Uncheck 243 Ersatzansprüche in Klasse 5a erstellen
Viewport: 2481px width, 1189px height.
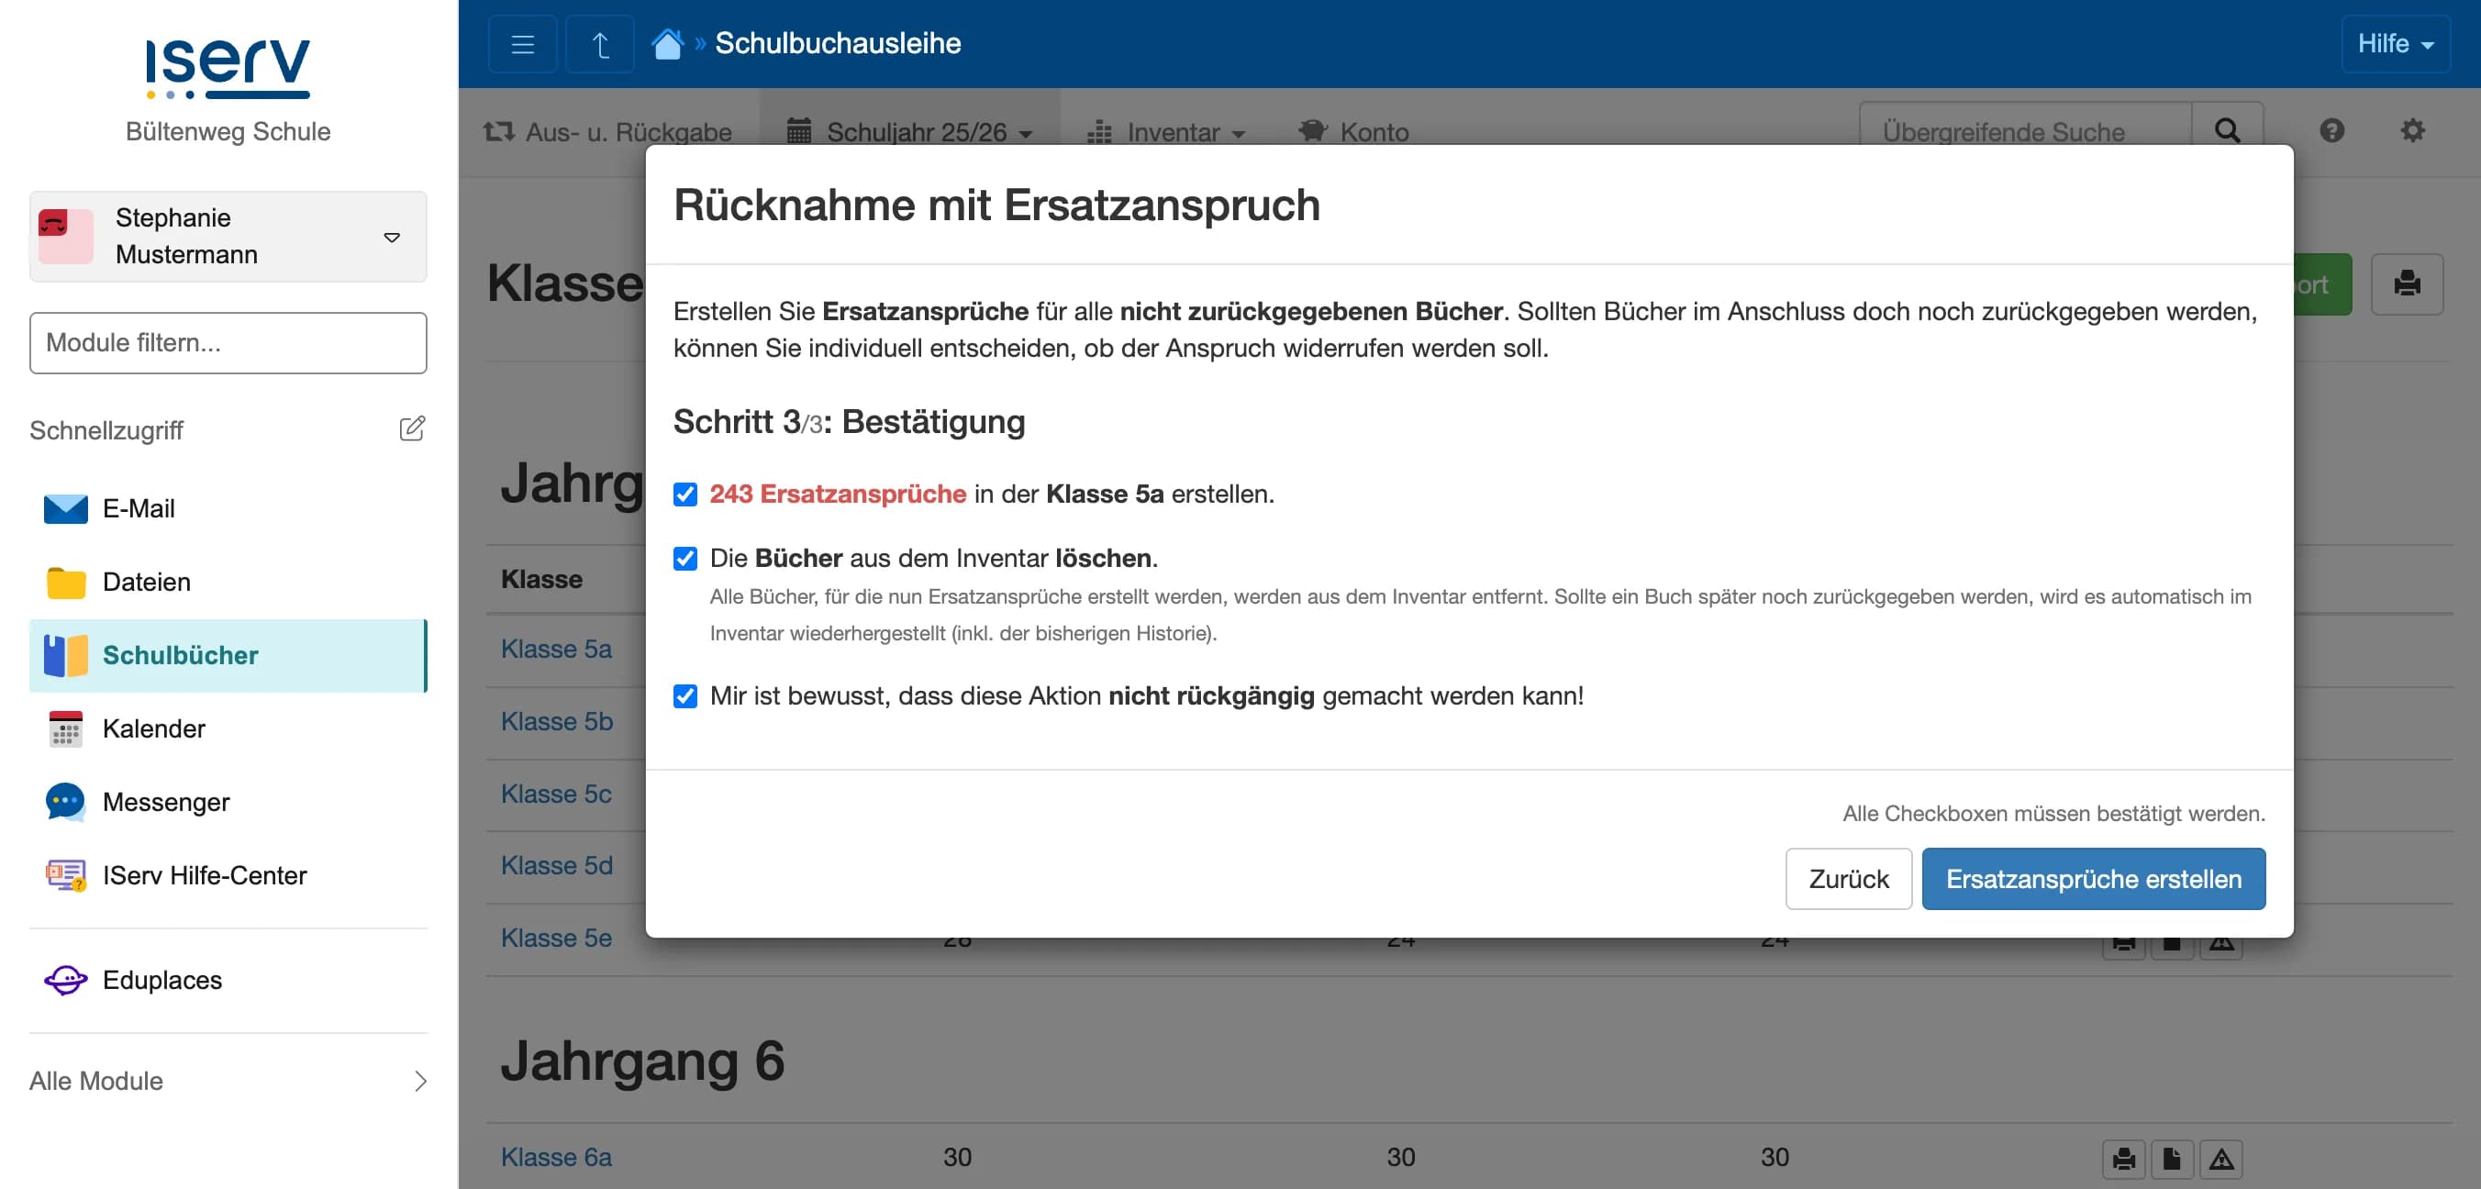tap(684, 495)
